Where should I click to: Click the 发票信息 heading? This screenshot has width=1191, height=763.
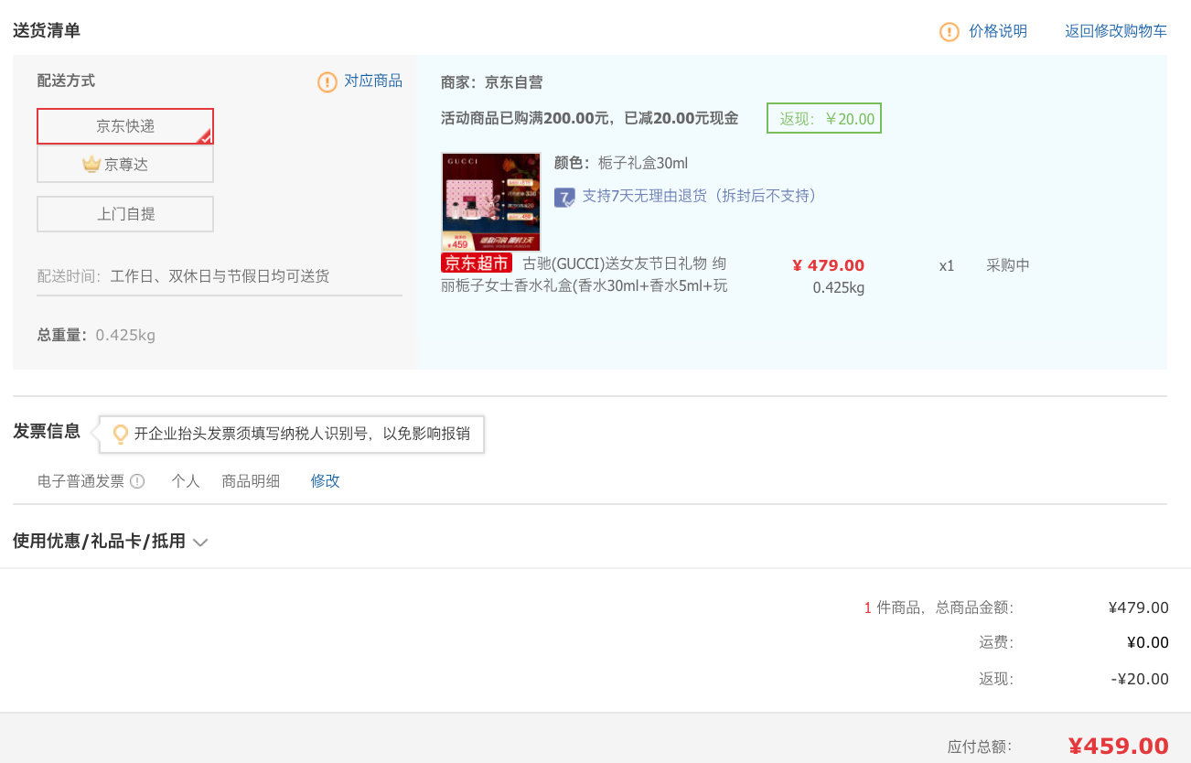coord(47,431)
